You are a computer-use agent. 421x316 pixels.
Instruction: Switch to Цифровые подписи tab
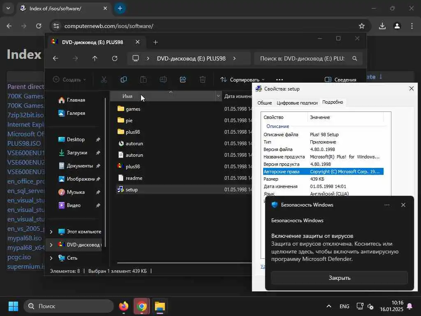(297, 102)
